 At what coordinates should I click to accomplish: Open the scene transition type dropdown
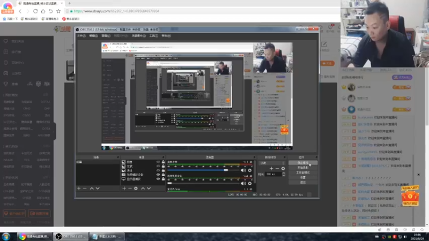272,163
